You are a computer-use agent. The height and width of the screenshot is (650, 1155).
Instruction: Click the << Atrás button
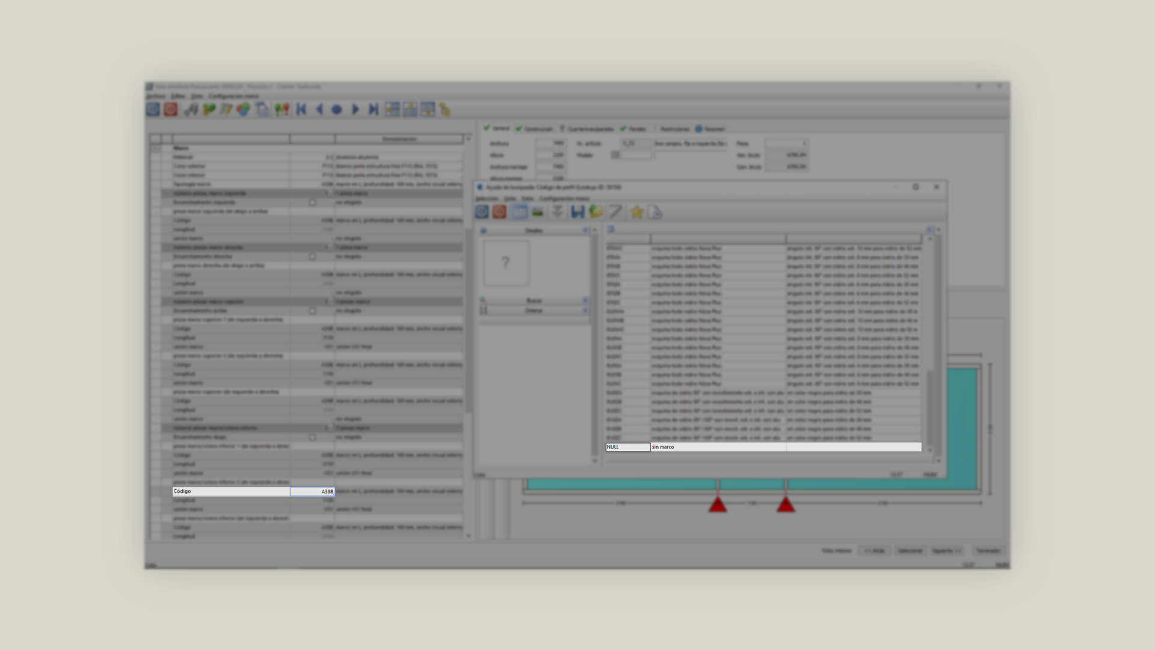pos(874,551)
